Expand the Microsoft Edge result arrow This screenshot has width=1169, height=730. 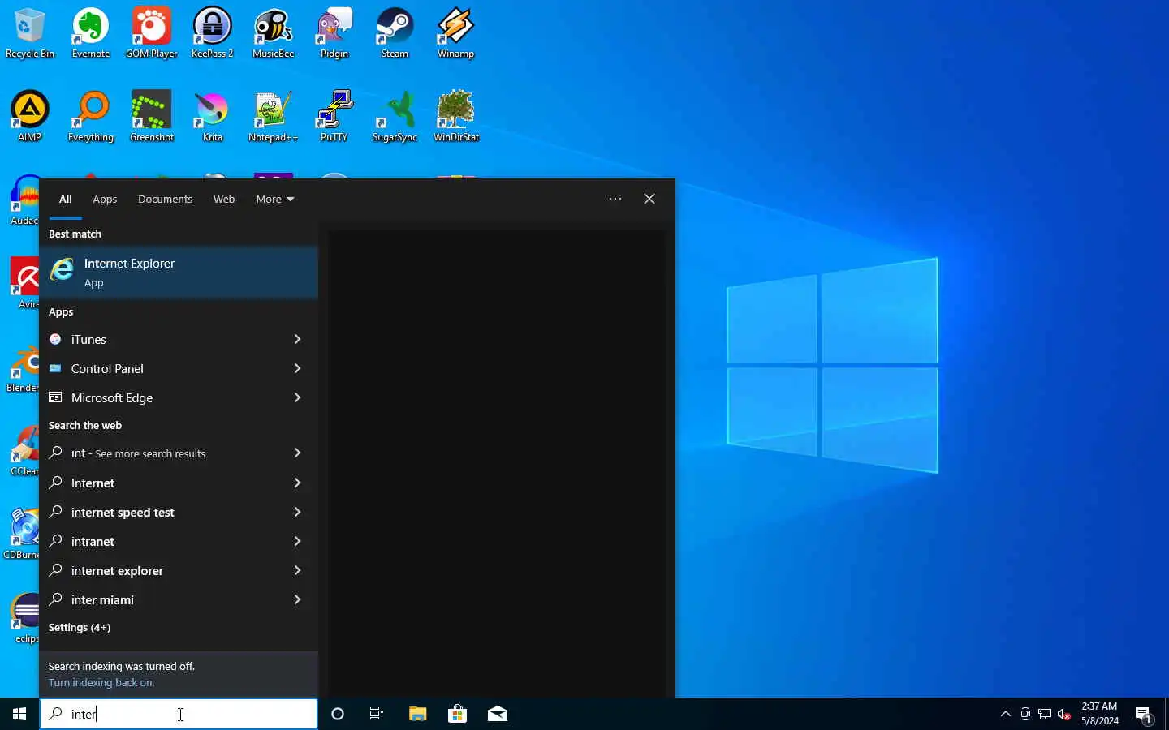point(297,397)
